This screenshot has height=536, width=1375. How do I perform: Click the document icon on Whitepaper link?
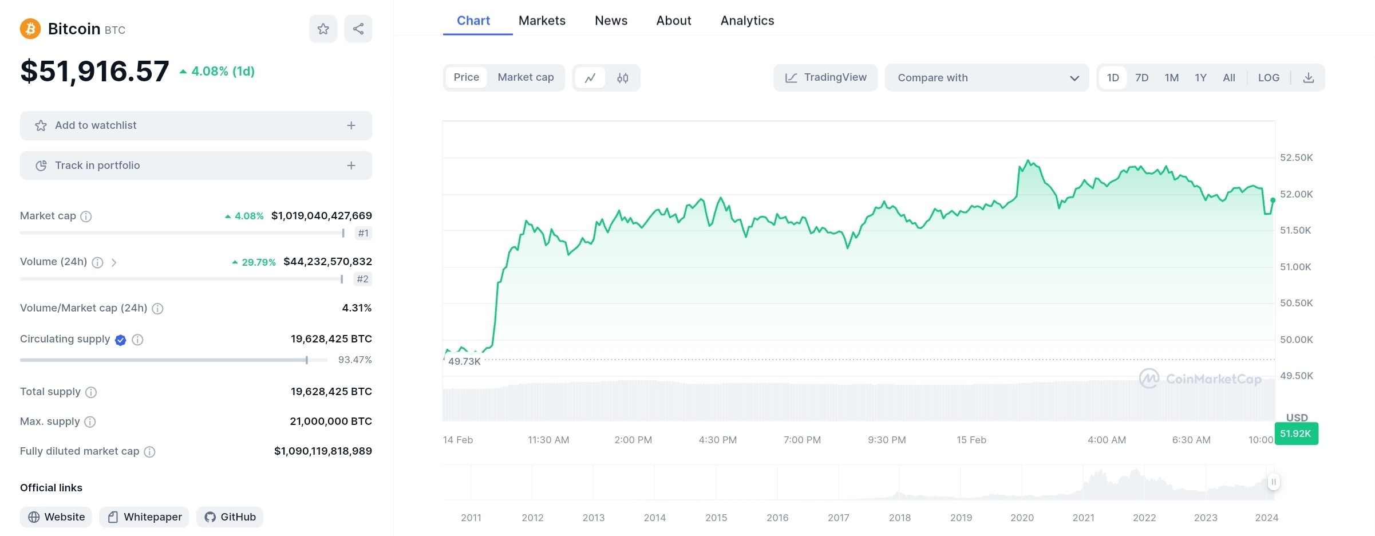[x=113, y=517]
